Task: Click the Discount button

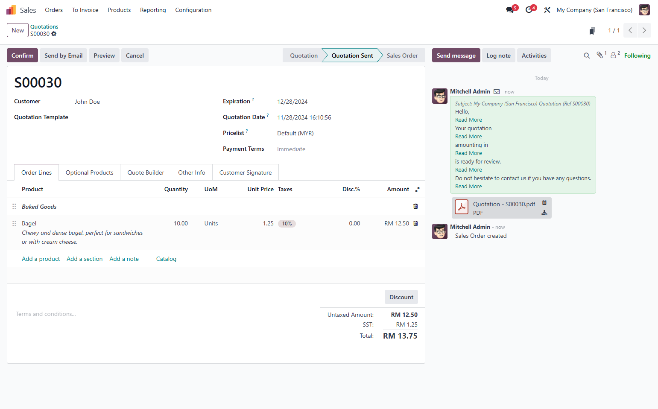Action: [x=401, y=297]
